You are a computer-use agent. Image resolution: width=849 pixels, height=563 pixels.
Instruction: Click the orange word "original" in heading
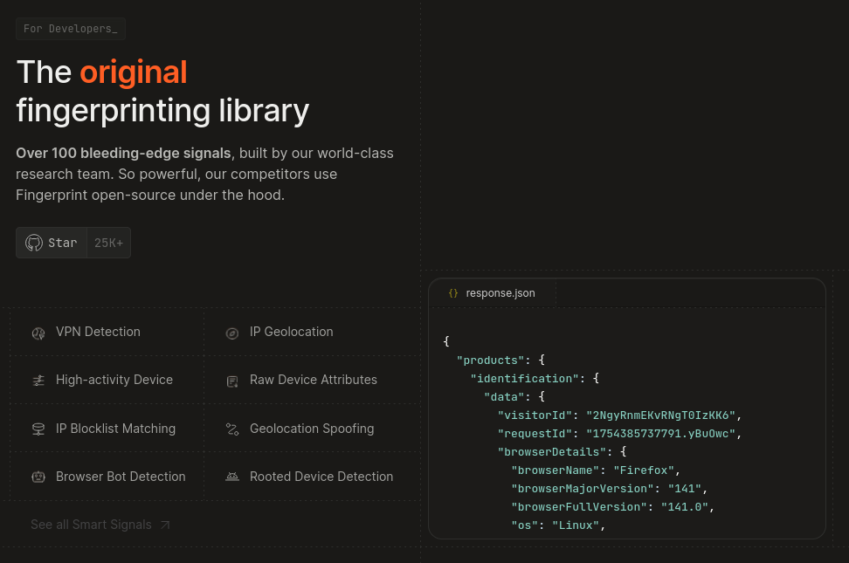134,72
